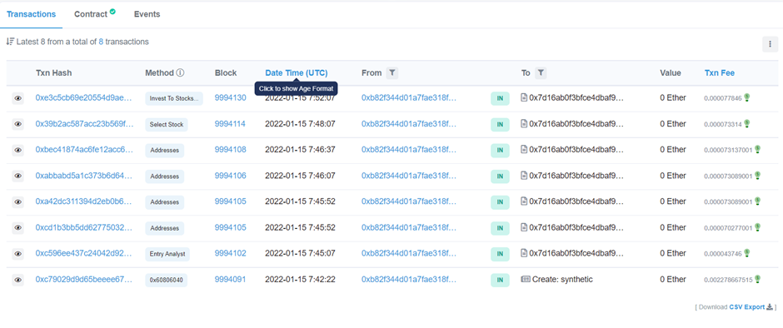Switch Date Time (UTC) column to Age
The width and height of the screenshot is (783, 328).
[x=296, y=73]
